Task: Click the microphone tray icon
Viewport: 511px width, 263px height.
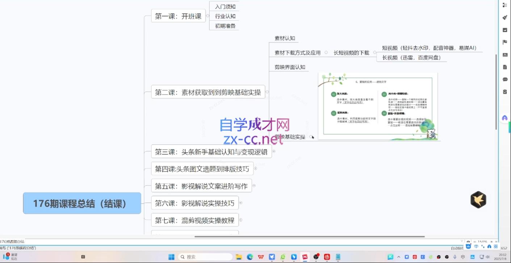Action: point(455,257)
